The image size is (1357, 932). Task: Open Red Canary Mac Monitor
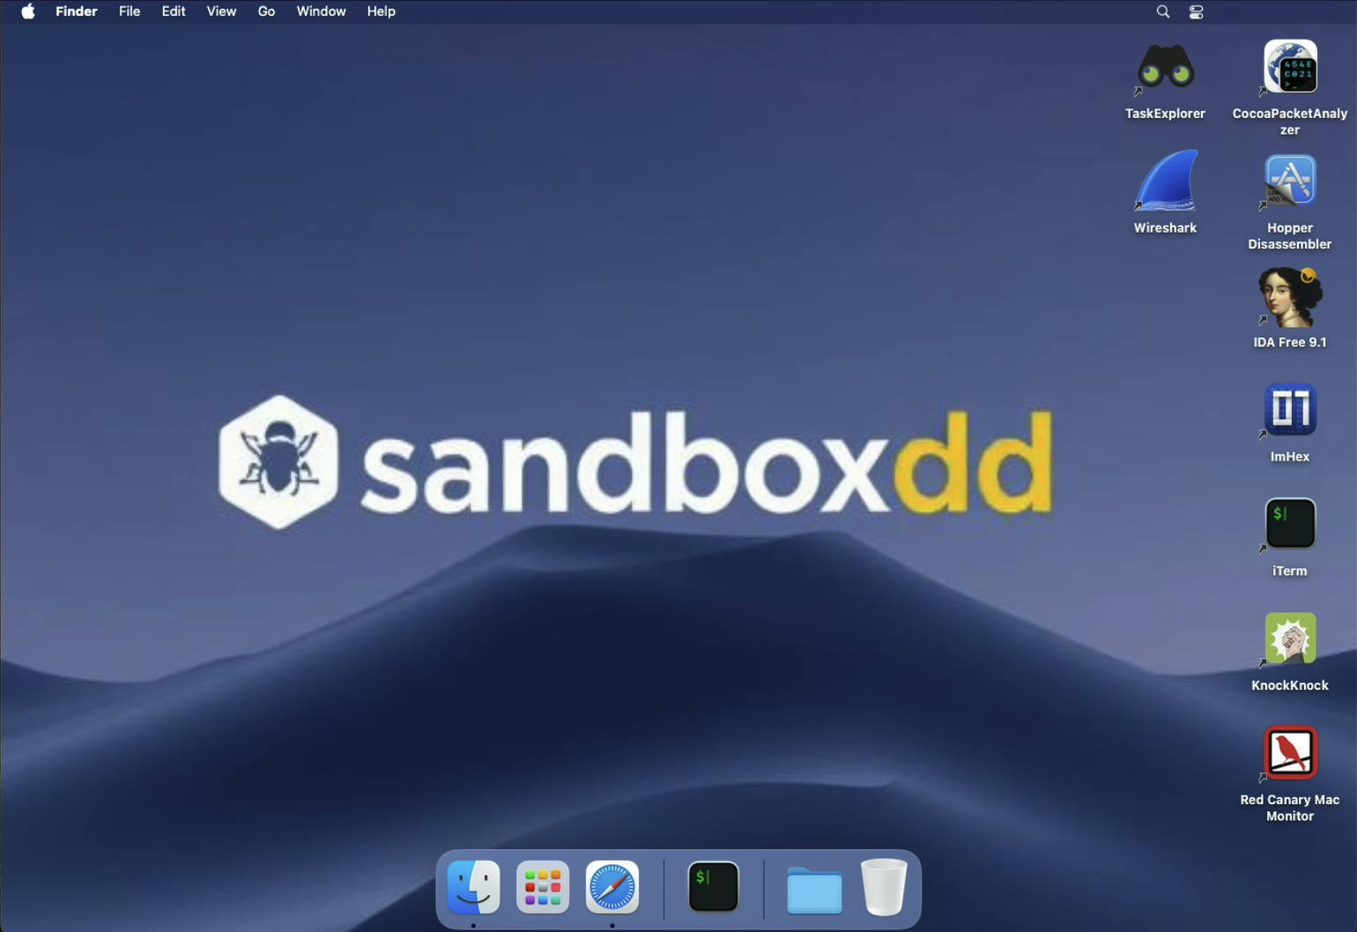1289,753
